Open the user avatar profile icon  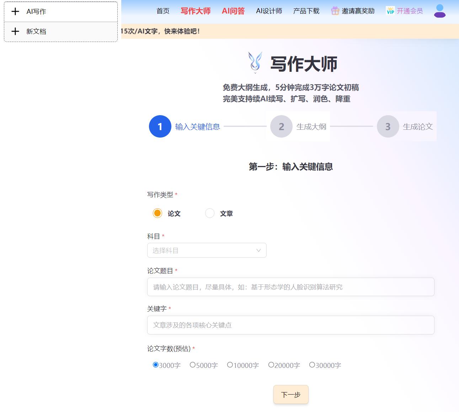pos(440,11)
